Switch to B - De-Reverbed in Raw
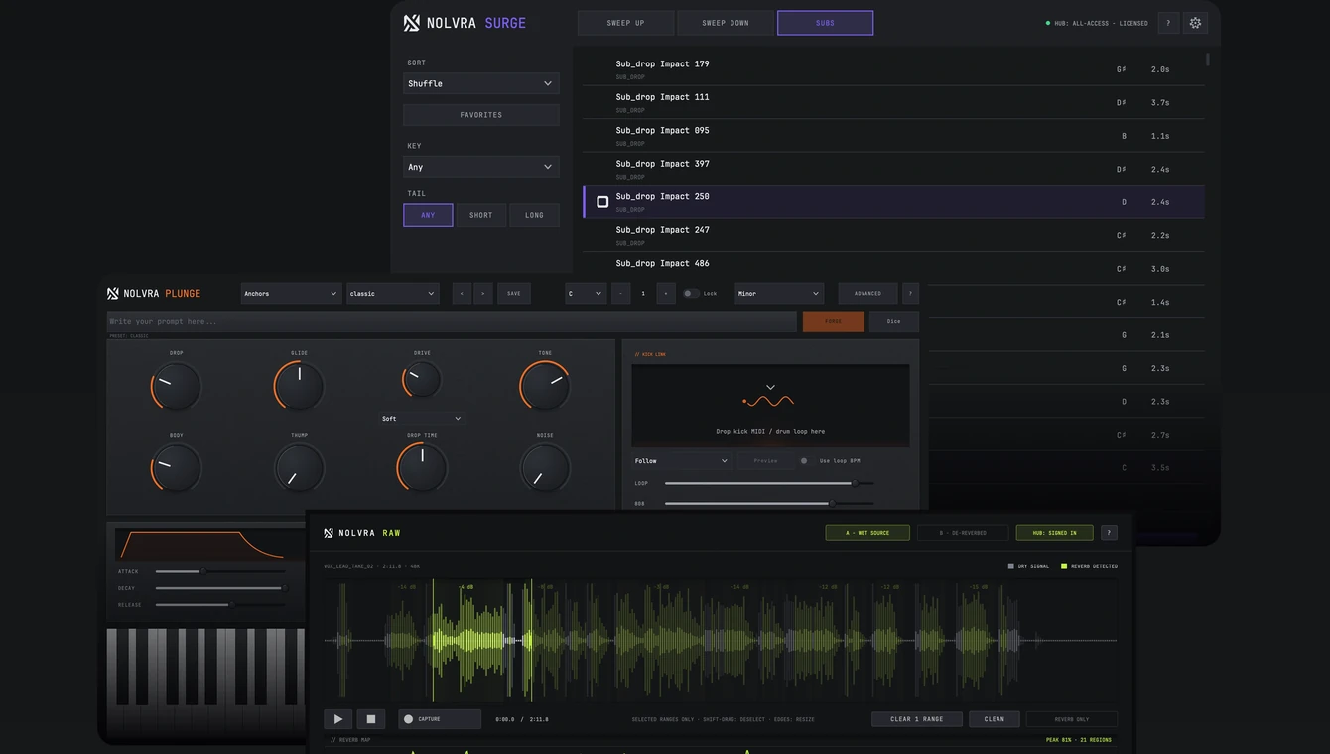1330x754 pixels. click(x=963, y=533)
